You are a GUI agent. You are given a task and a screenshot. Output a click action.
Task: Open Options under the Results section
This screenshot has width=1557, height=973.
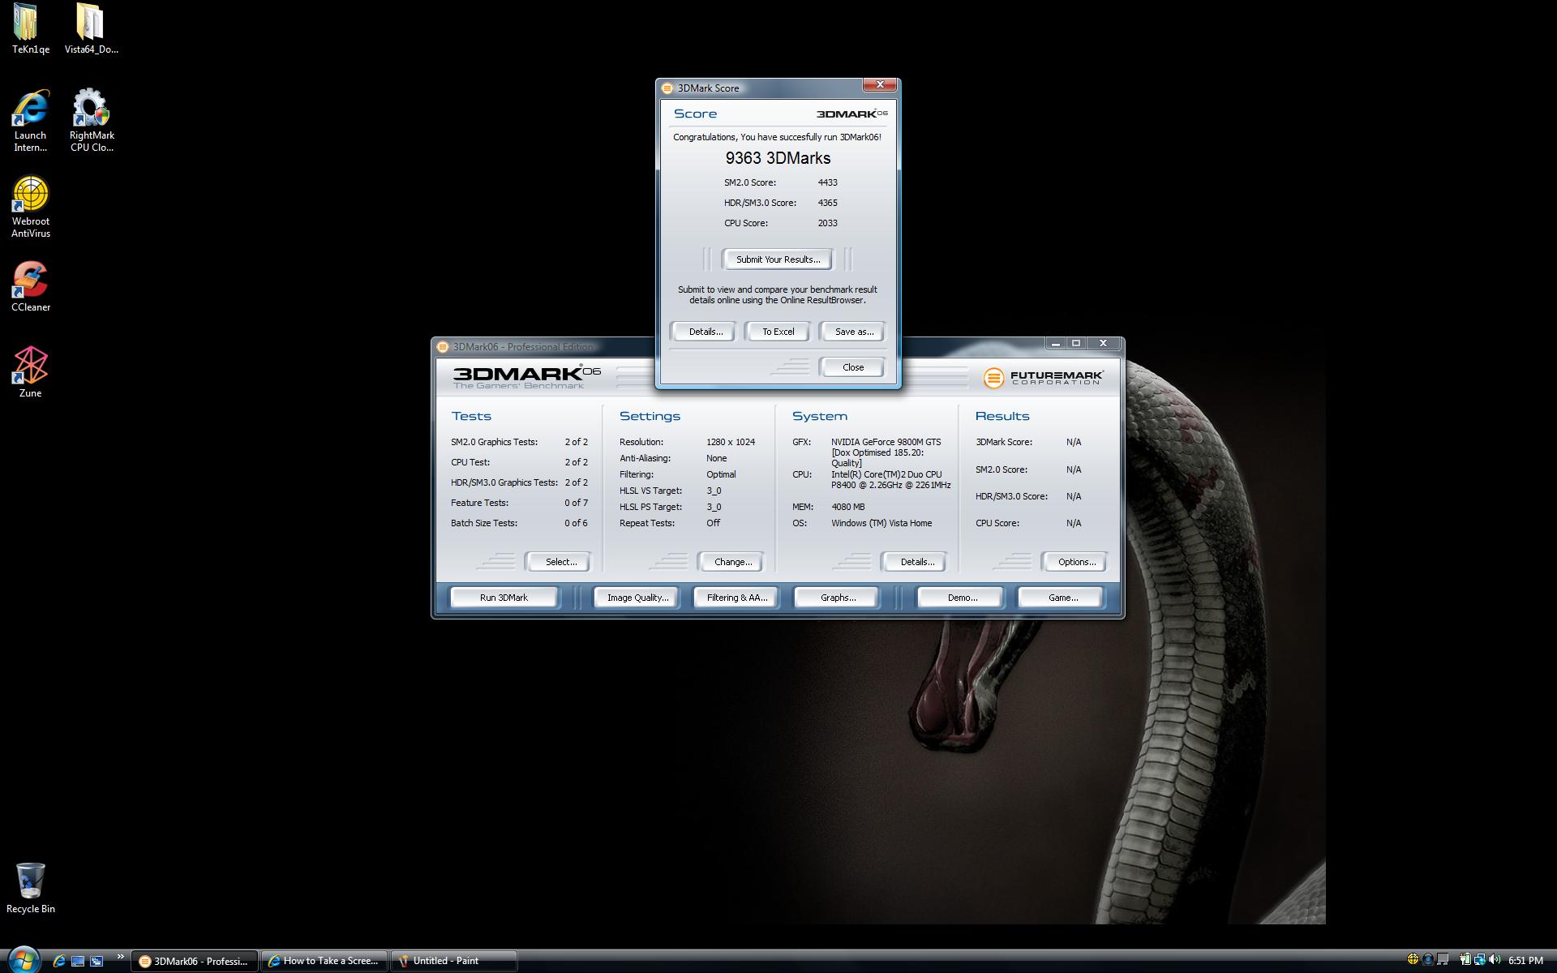pos(1076,562)
